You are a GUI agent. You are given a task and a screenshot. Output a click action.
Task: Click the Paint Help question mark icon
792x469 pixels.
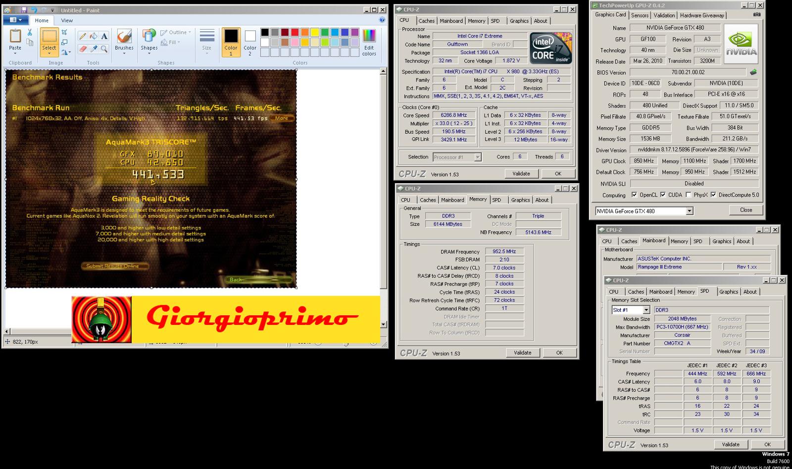click(382, 20)
